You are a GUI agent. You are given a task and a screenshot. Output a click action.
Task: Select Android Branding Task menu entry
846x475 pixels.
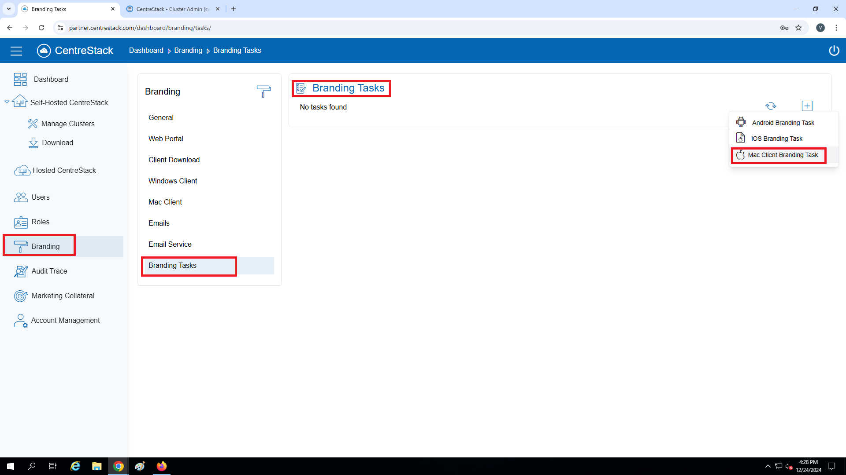point(783,123)
